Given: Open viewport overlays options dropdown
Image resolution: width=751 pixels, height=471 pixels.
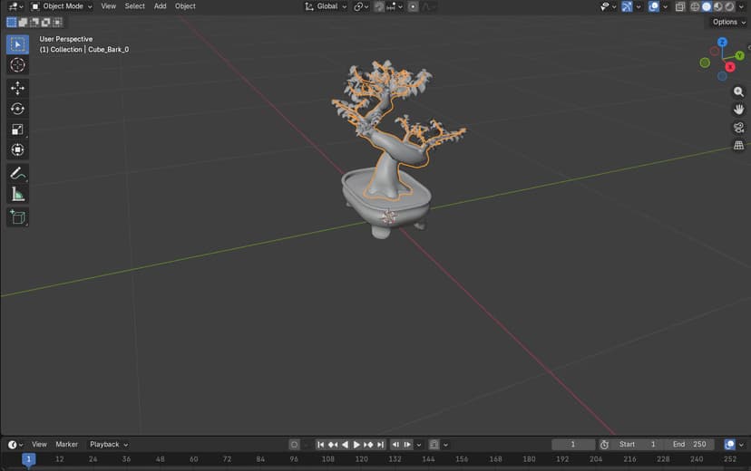Looking at the screenshot, I should (x=665, y=6).
